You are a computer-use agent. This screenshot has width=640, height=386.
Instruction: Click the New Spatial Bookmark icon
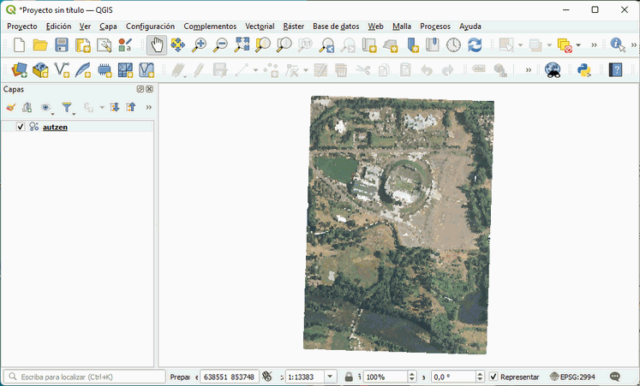tap(412, 45)
